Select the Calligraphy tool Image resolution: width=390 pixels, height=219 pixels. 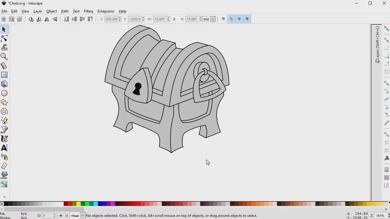(x=4, y=138)
